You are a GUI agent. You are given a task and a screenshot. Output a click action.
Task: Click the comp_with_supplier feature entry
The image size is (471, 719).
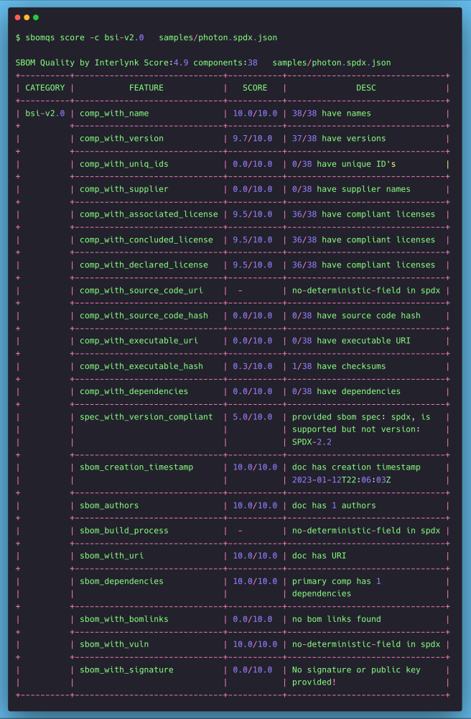coord(123,189)
